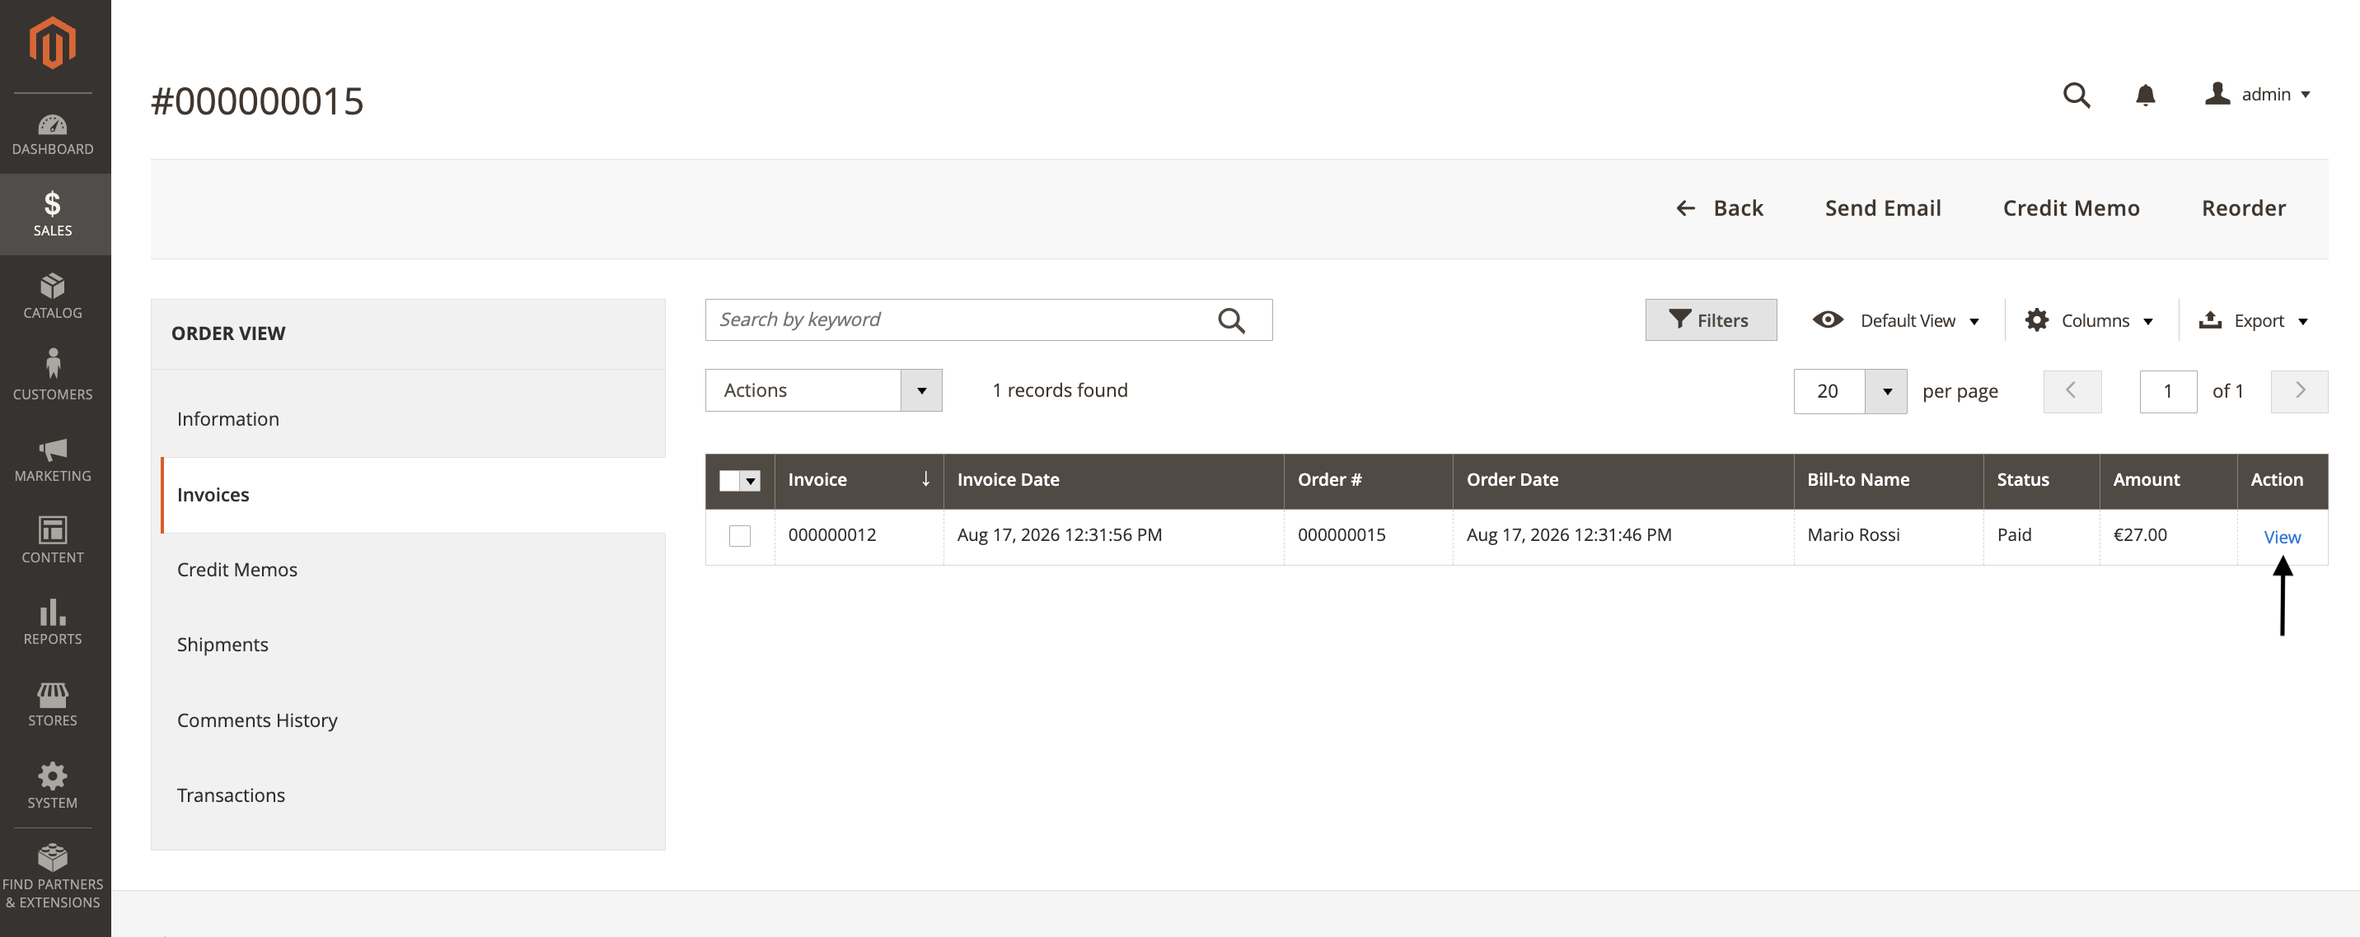Screen dimensions: 2360x937
Task: Expand the Columns dropdown
Action: 2088,320
